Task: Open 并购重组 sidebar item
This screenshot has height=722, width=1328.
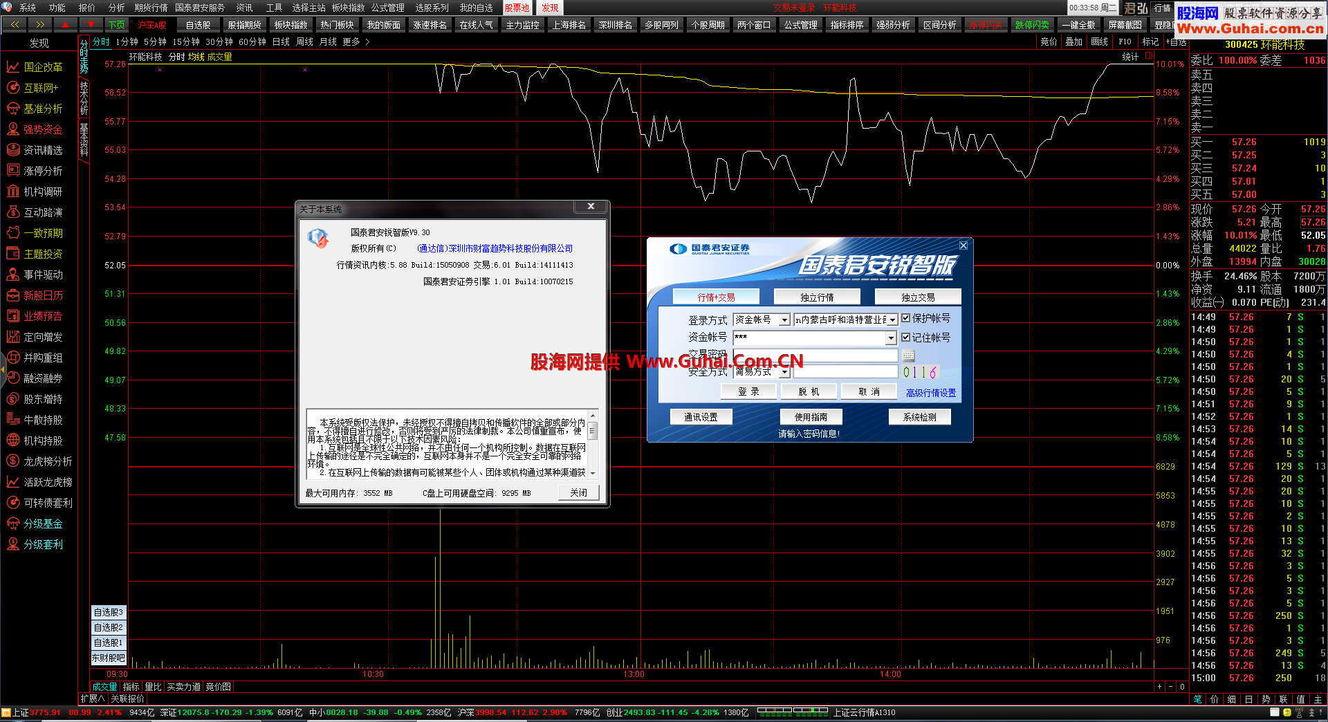Action: [x=35, y=358]
